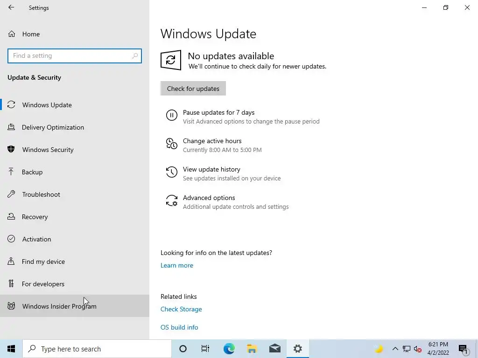Click the Check Storage link
Screen dimensions: 478x358
coord(181,309)
